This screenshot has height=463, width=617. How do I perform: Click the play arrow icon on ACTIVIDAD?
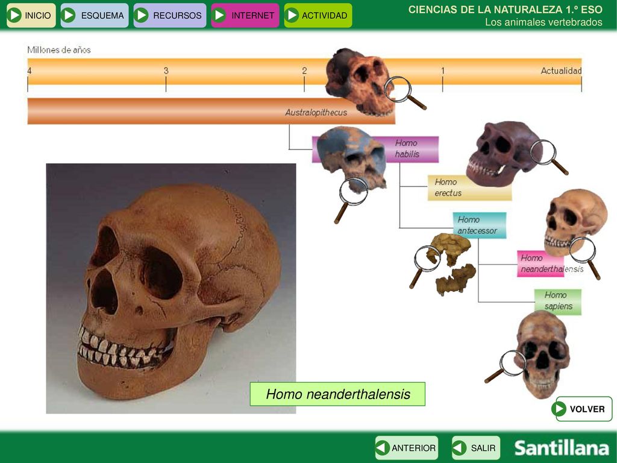coord(292,15)
